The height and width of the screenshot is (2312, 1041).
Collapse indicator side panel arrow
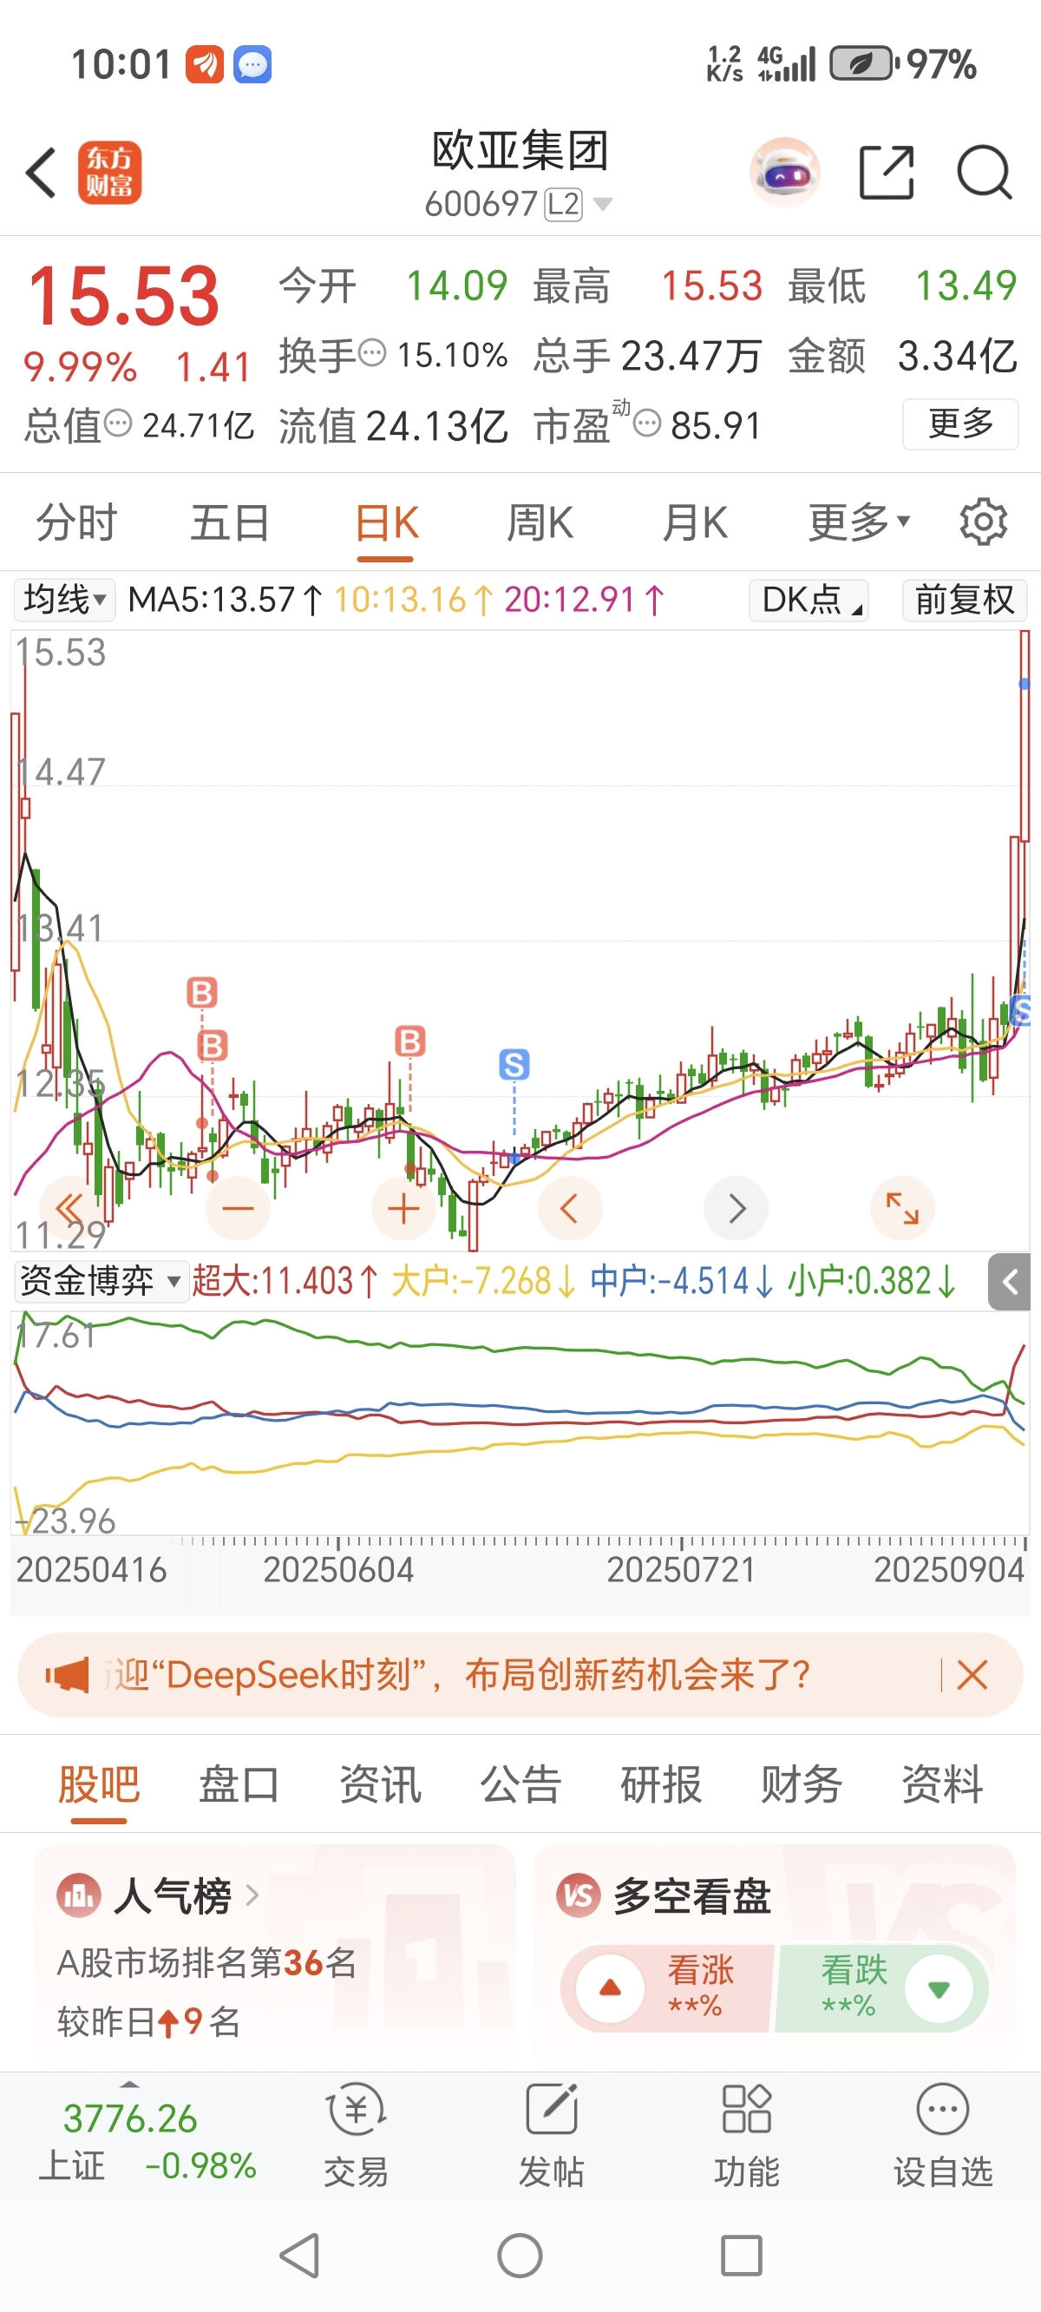(1010, 1282)
